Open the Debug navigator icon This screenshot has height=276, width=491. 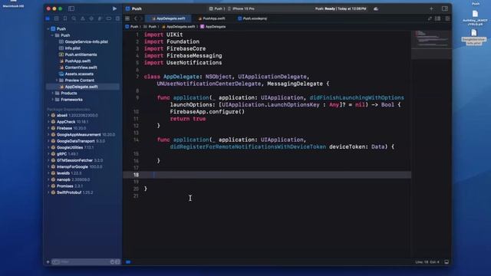[x=100, y=18]
